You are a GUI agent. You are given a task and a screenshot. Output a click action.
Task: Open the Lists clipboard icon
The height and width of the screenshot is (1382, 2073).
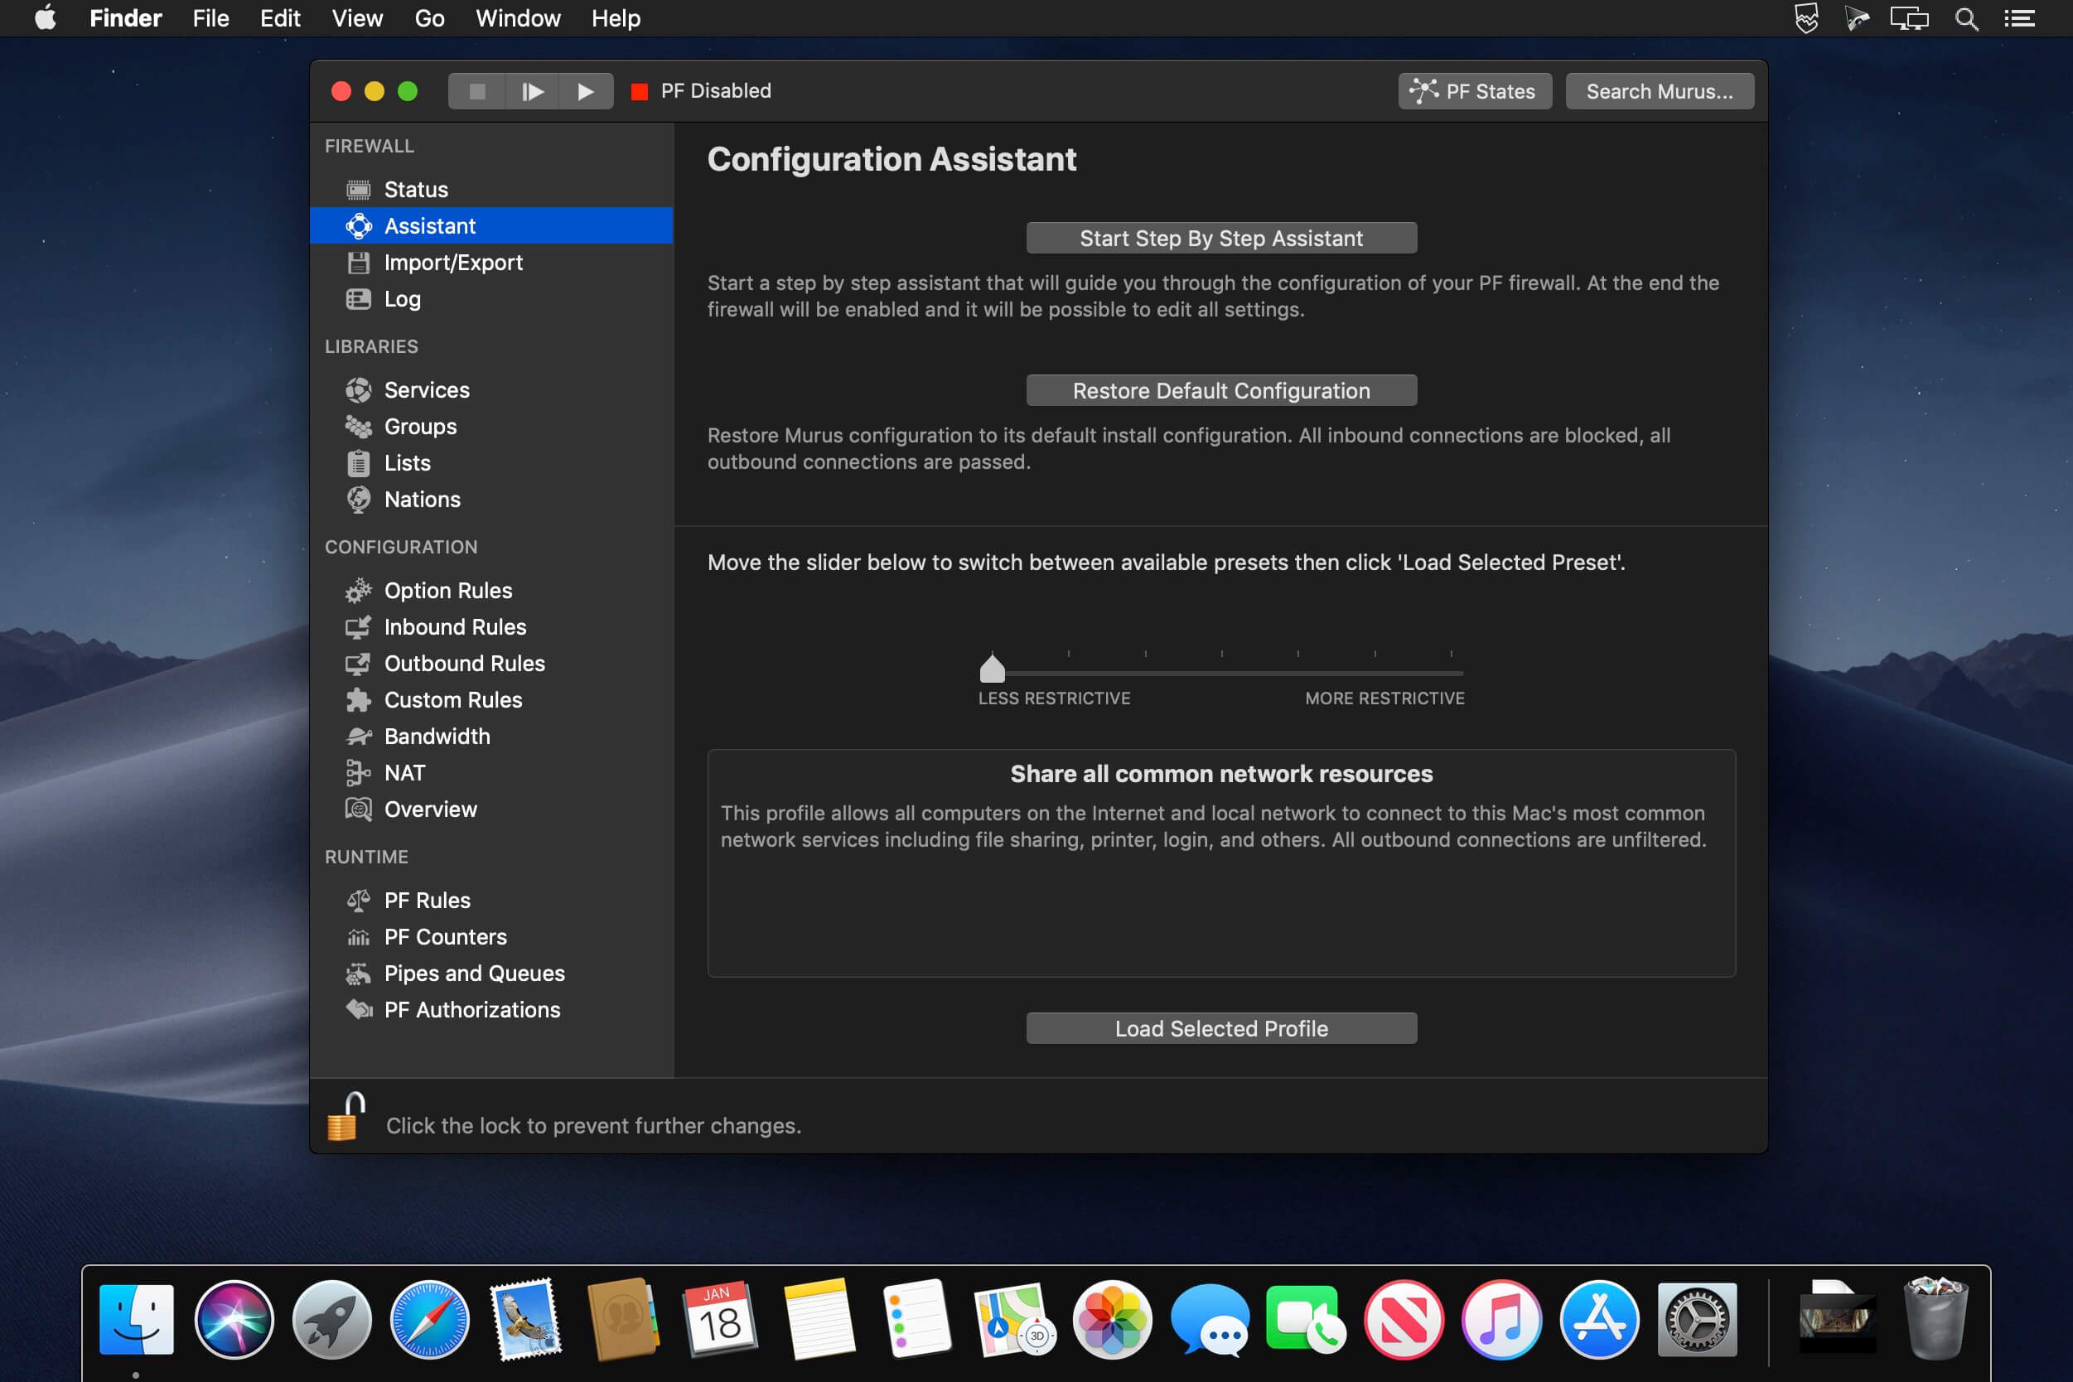click(x=358, y=462)
